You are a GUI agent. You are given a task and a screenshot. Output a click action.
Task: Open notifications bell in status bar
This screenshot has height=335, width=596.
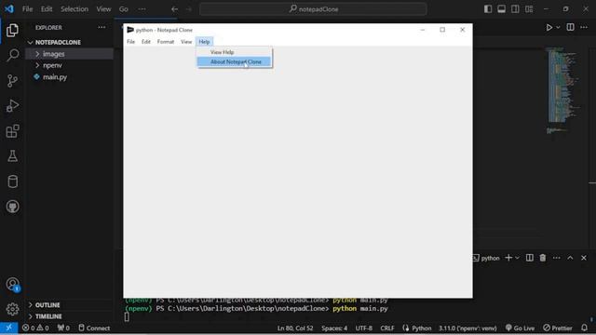click(x=584, y=328)
